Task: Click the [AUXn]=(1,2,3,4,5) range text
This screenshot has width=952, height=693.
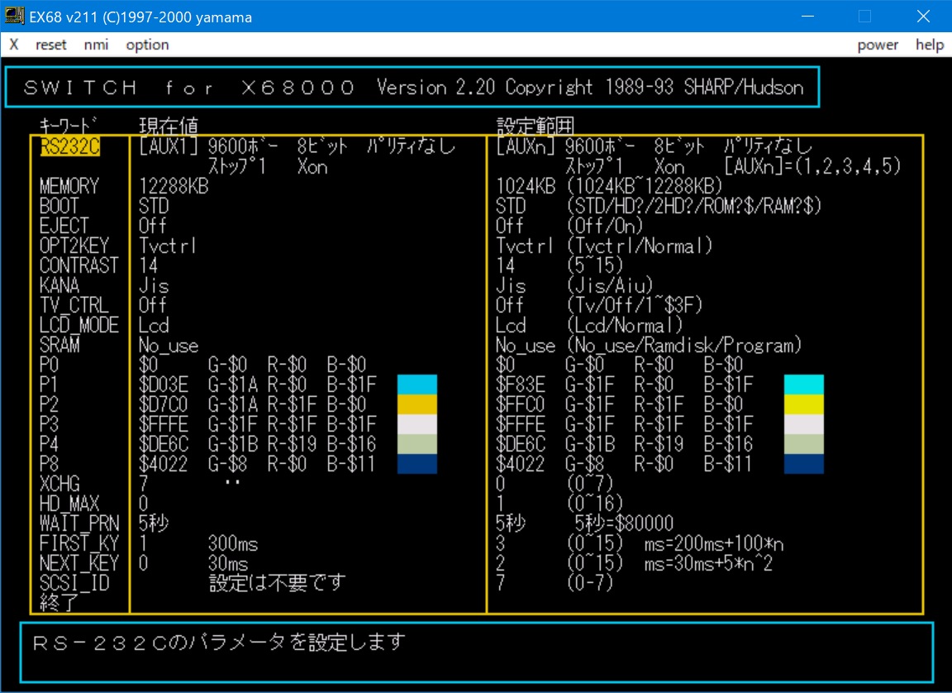Action: [813, 166]
